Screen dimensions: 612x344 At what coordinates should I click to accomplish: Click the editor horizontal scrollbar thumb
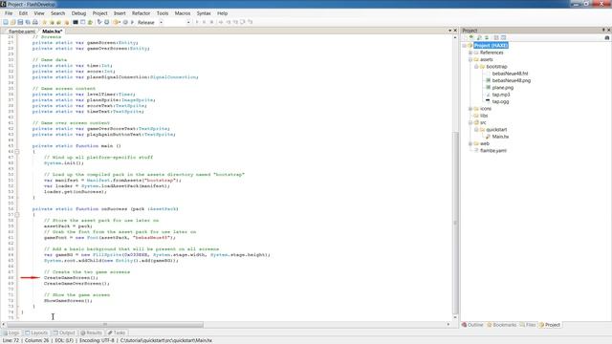[105, 325]
